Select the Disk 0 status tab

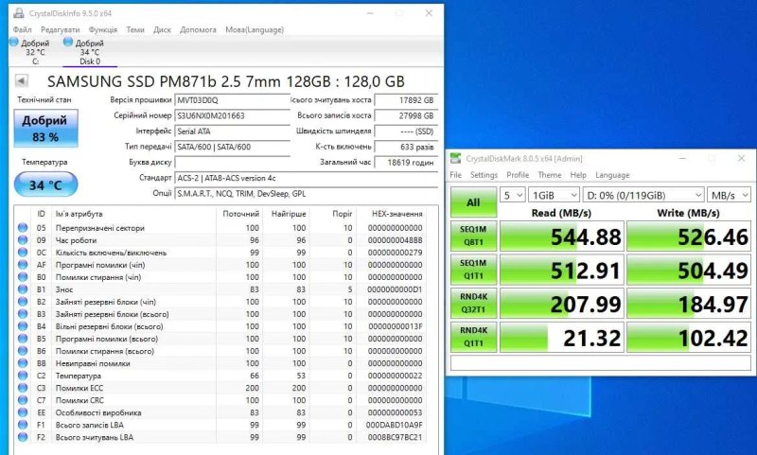pyautogui.click(x=90, y=52)
